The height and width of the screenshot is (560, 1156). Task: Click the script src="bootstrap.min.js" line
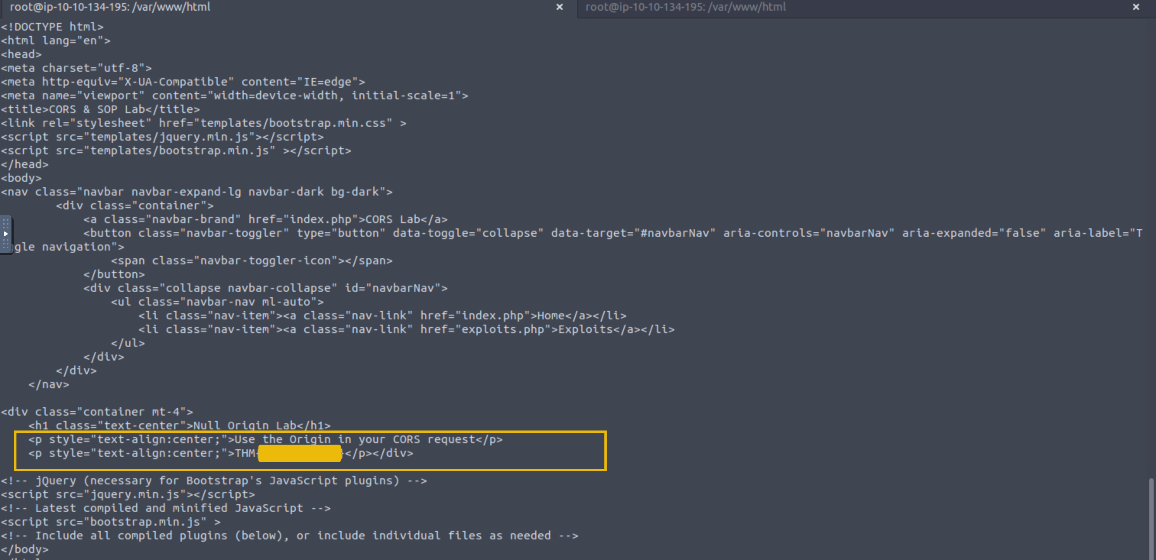coord(111,522)
